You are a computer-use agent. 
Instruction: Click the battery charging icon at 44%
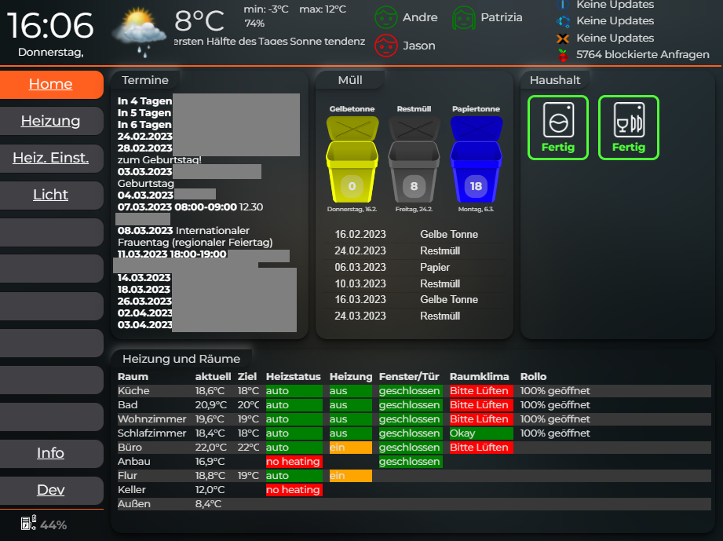coord(28,524)
